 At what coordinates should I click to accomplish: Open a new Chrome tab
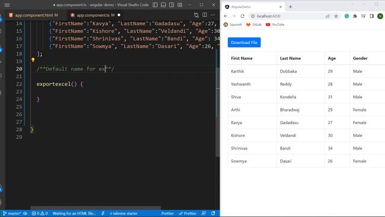[x=291, y=7]
